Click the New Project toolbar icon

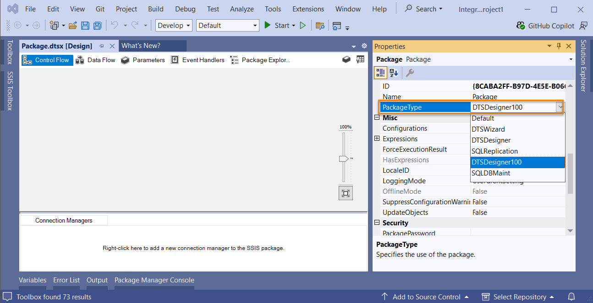55,26
